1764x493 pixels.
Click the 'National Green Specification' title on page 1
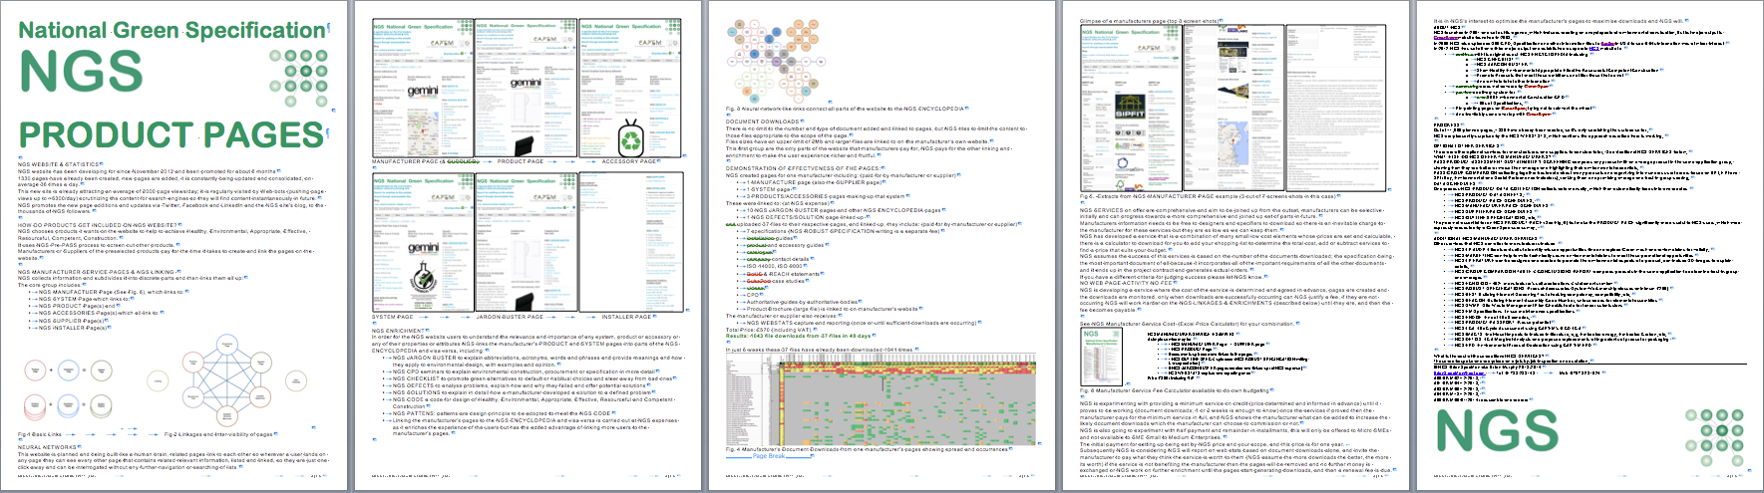point(173,30)
